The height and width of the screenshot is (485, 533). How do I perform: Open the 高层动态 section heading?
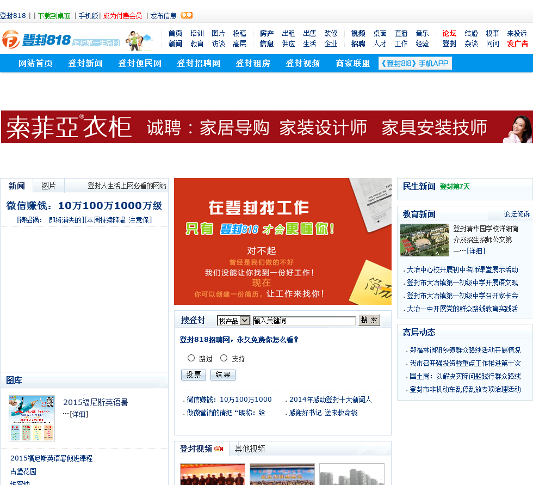pyautogui.click(x=419, y=332)
